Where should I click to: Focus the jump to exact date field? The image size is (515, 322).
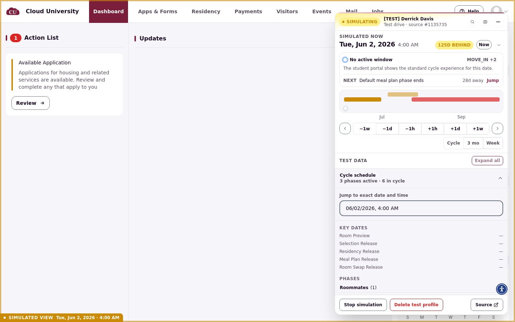(x=421, y=208)
